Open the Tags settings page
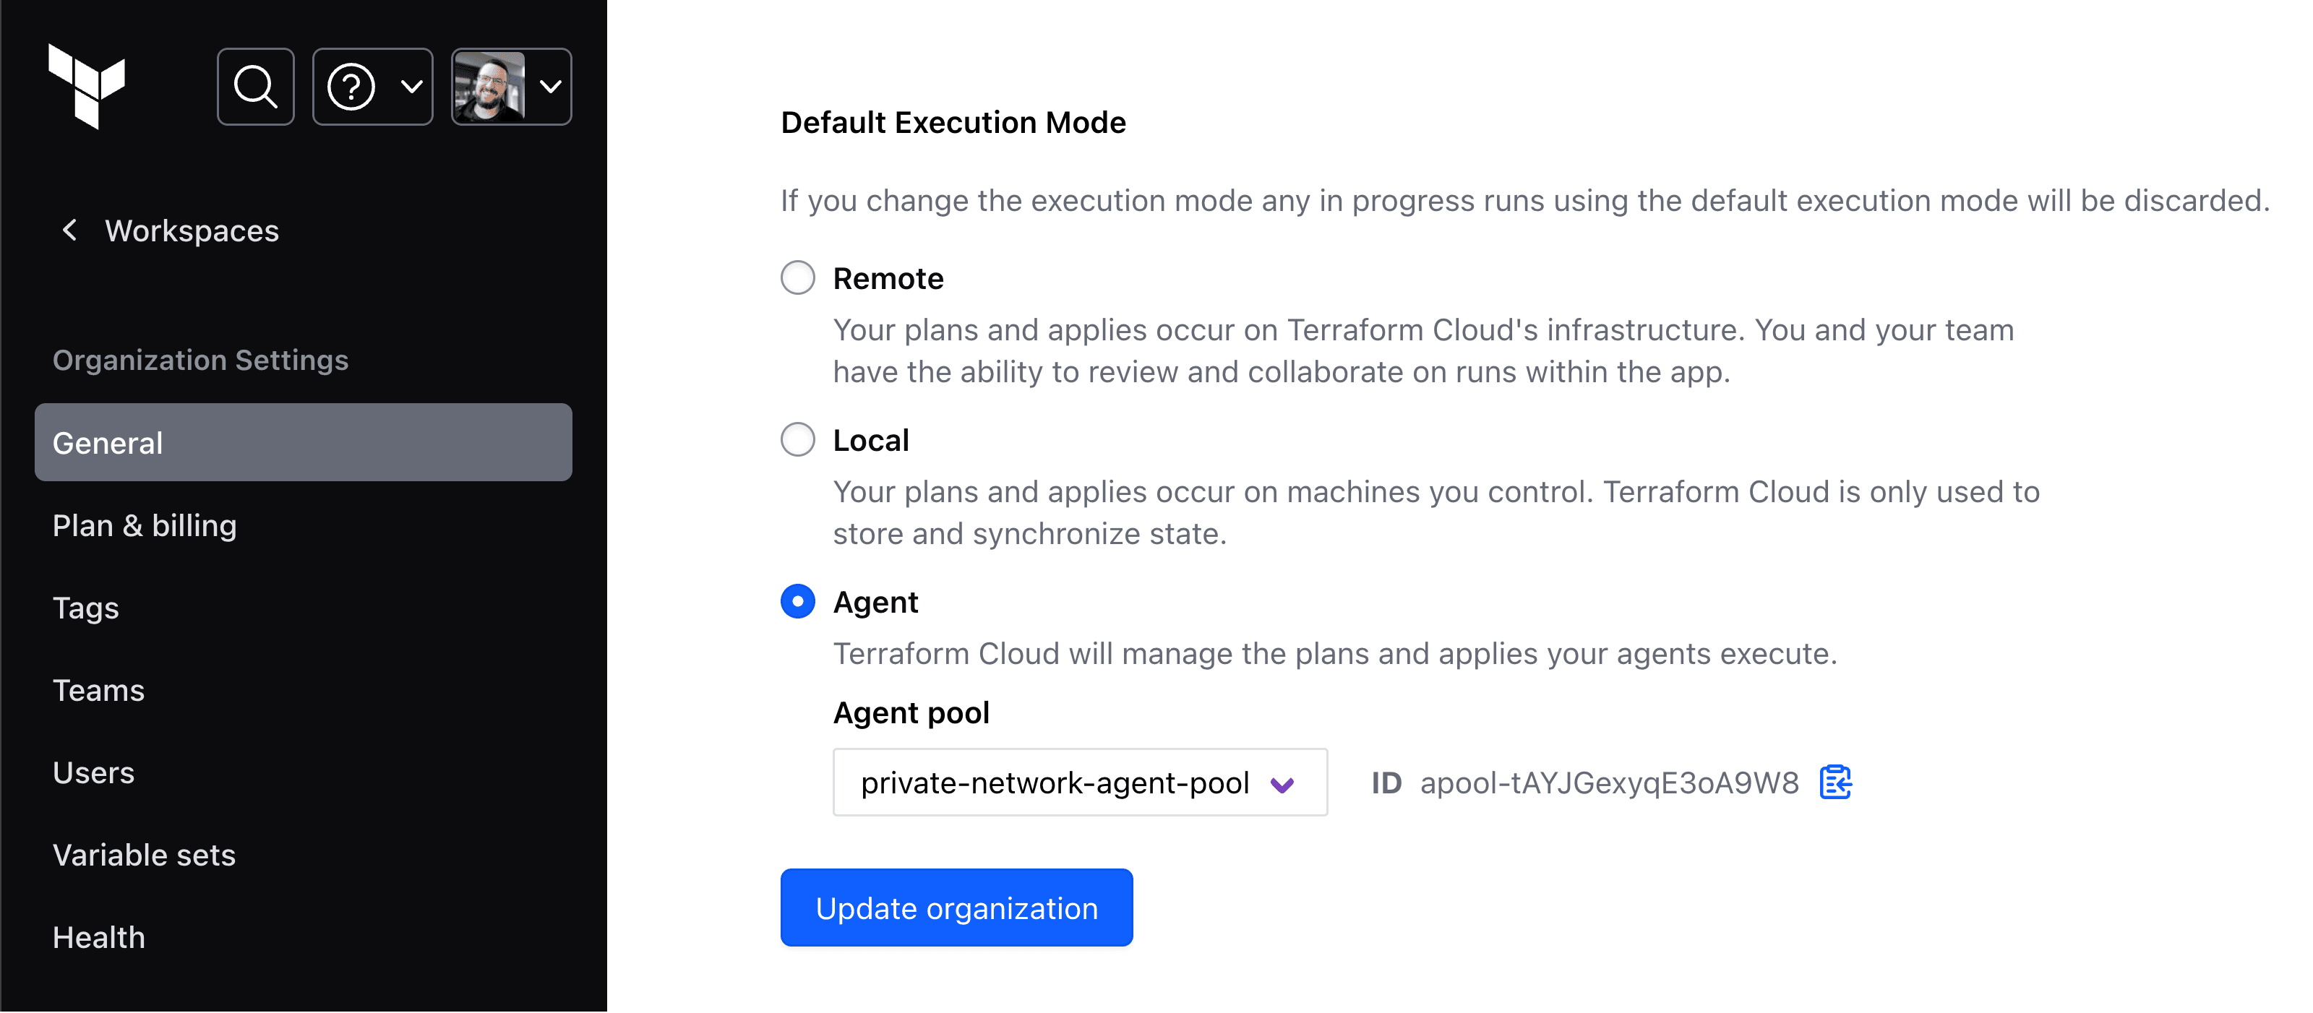This screenshot has height=1013, width=2313. click(x=85, y=608)
